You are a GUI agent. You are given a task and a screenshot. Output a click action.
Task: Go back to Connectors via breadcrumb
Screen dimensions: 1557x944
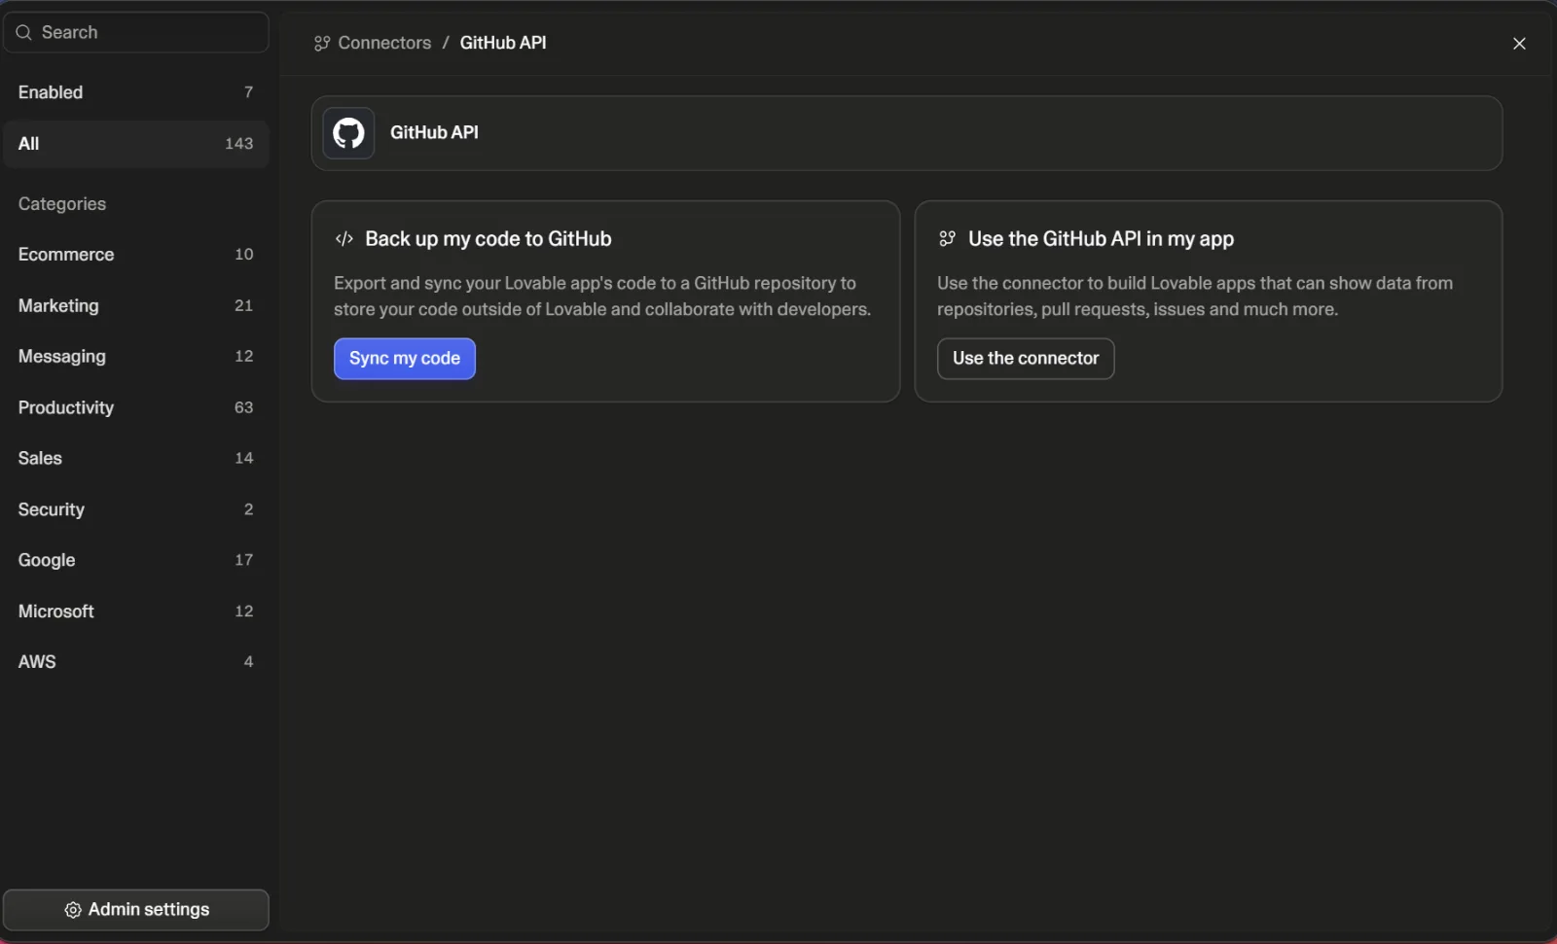[x=384, y=44]
